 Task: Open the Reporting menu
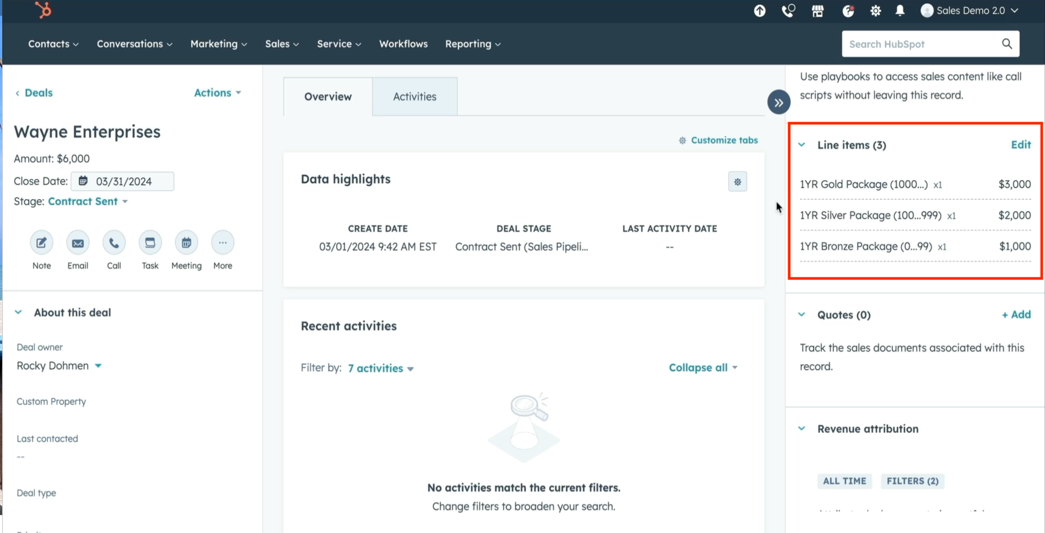(473, 44)
